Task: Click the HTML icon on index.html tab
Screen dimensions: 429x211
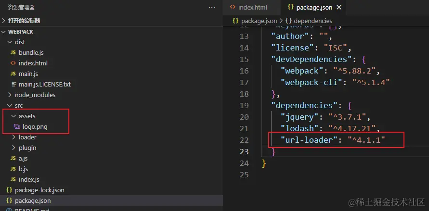Action: [233, 7]
